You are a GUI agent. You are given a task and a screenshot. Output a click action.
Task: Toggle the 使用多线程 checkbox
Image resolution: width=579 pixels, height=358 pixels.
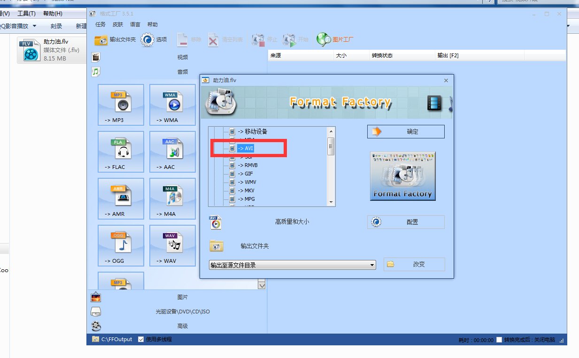pos(141,339)
